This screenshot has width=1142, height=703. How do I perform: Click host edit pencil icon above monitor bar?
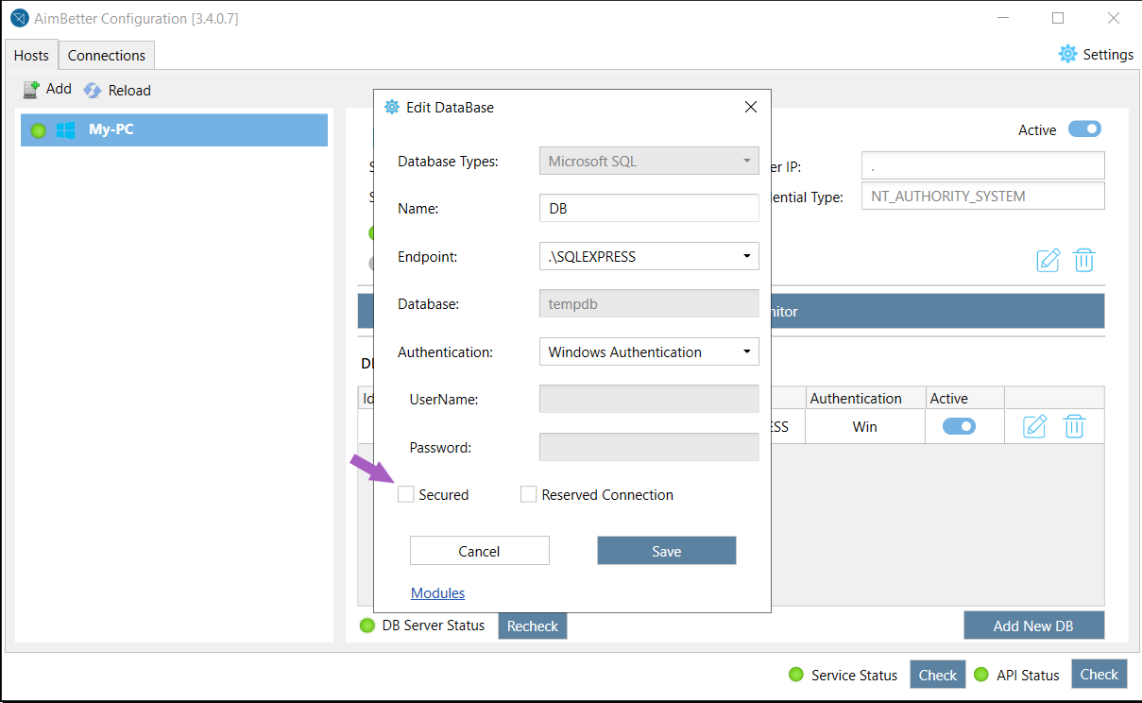[1048, 260]
